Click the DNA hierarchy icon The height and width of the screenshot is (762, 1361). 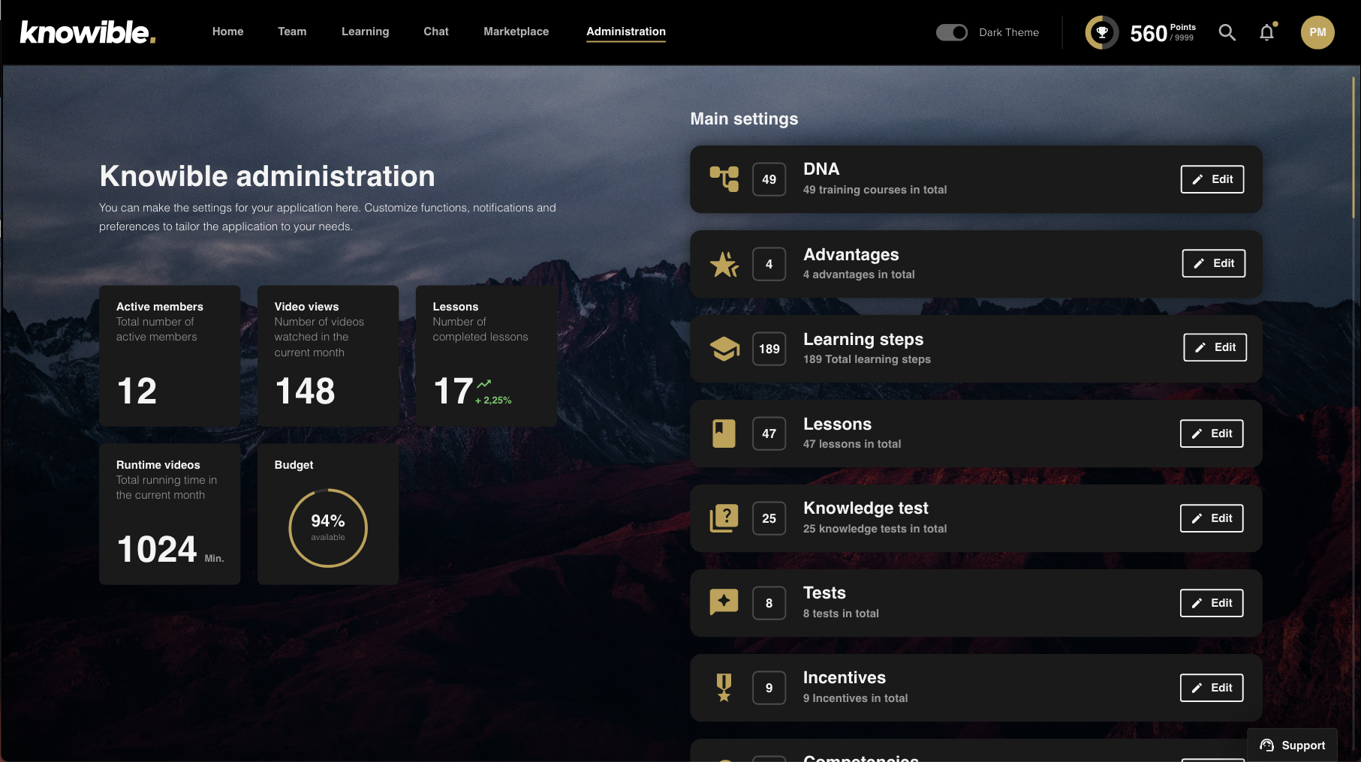[724, 179]
